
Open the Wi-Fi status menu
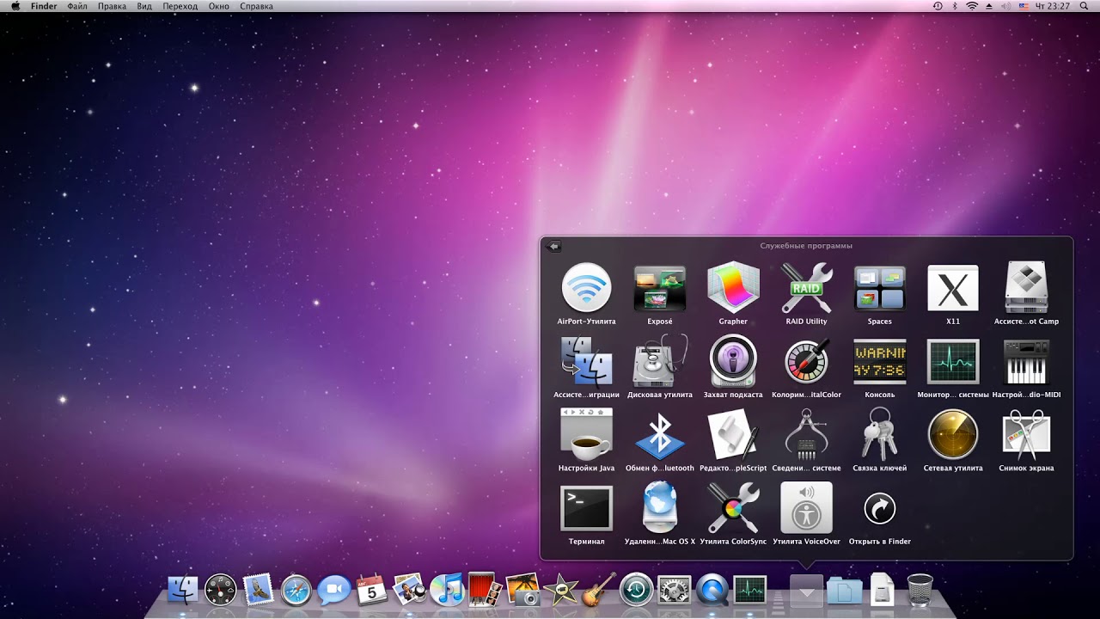click(x=972, y=6)
